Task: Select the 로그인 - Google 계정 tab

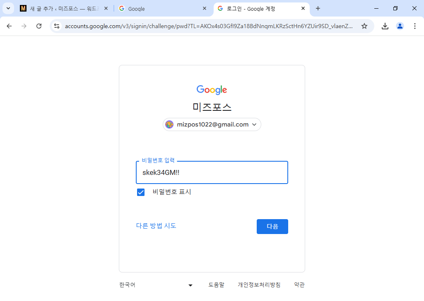Action: [261, 9]
